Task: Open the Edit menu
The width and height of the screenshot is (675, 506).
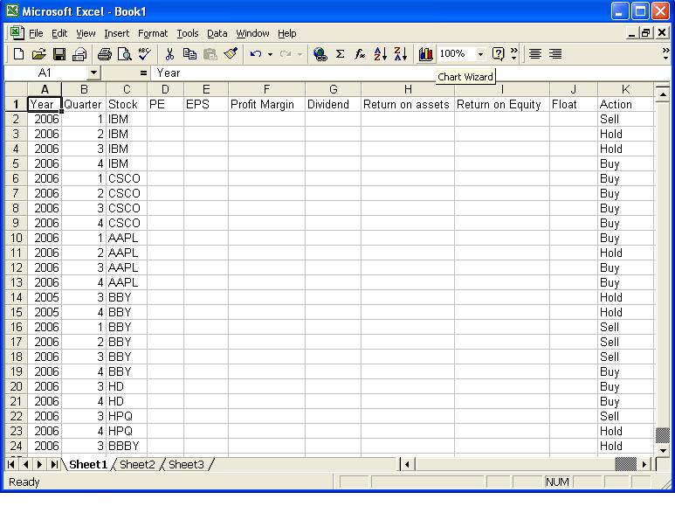Action: [59, 33]
